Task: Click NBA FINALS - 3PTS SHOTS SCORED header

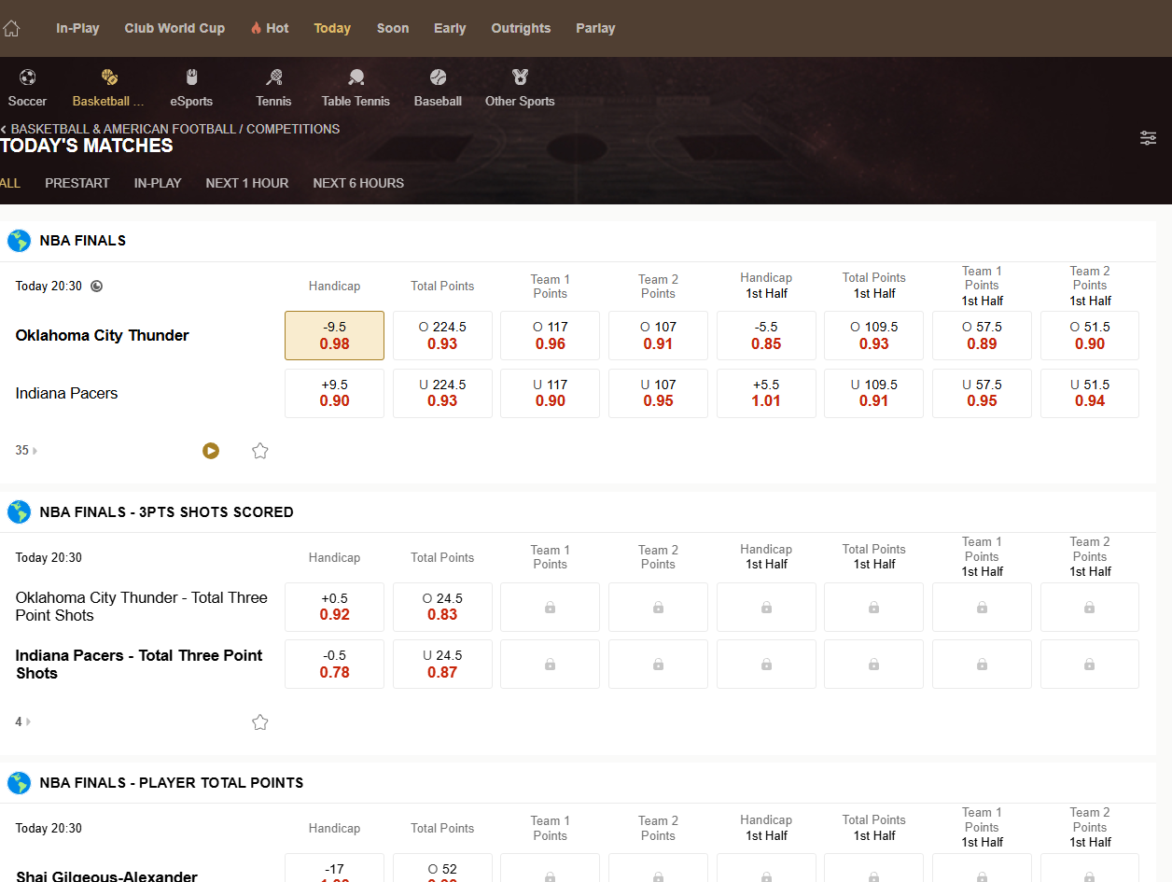Action: [167, 512]
